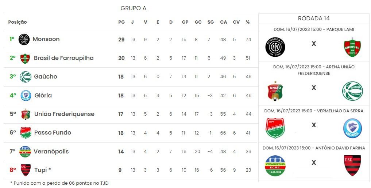The height and width of the screenshot is (188, 371).
Task: Click the Monsoon crest in standings table
Action: point(24,39)
